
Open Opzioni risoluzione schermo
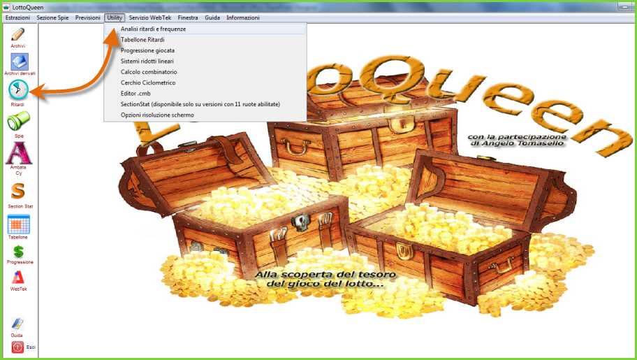(205, 115)
